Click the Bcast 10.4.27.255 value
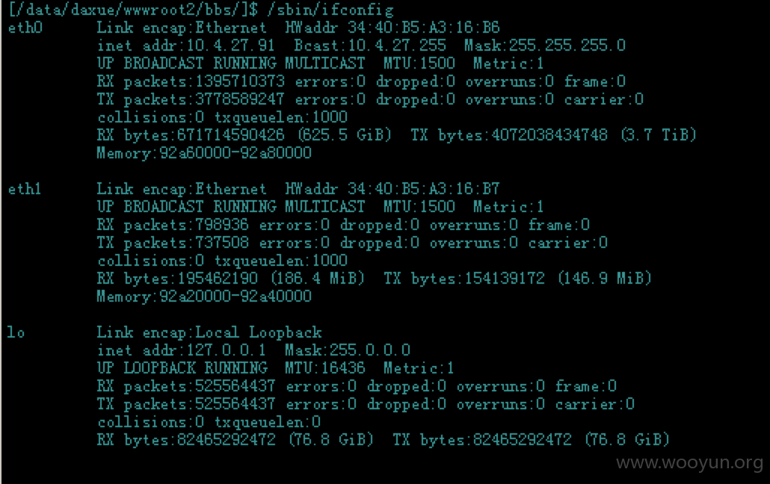This screenshot has height=484, width=770. tap(397, 46)
